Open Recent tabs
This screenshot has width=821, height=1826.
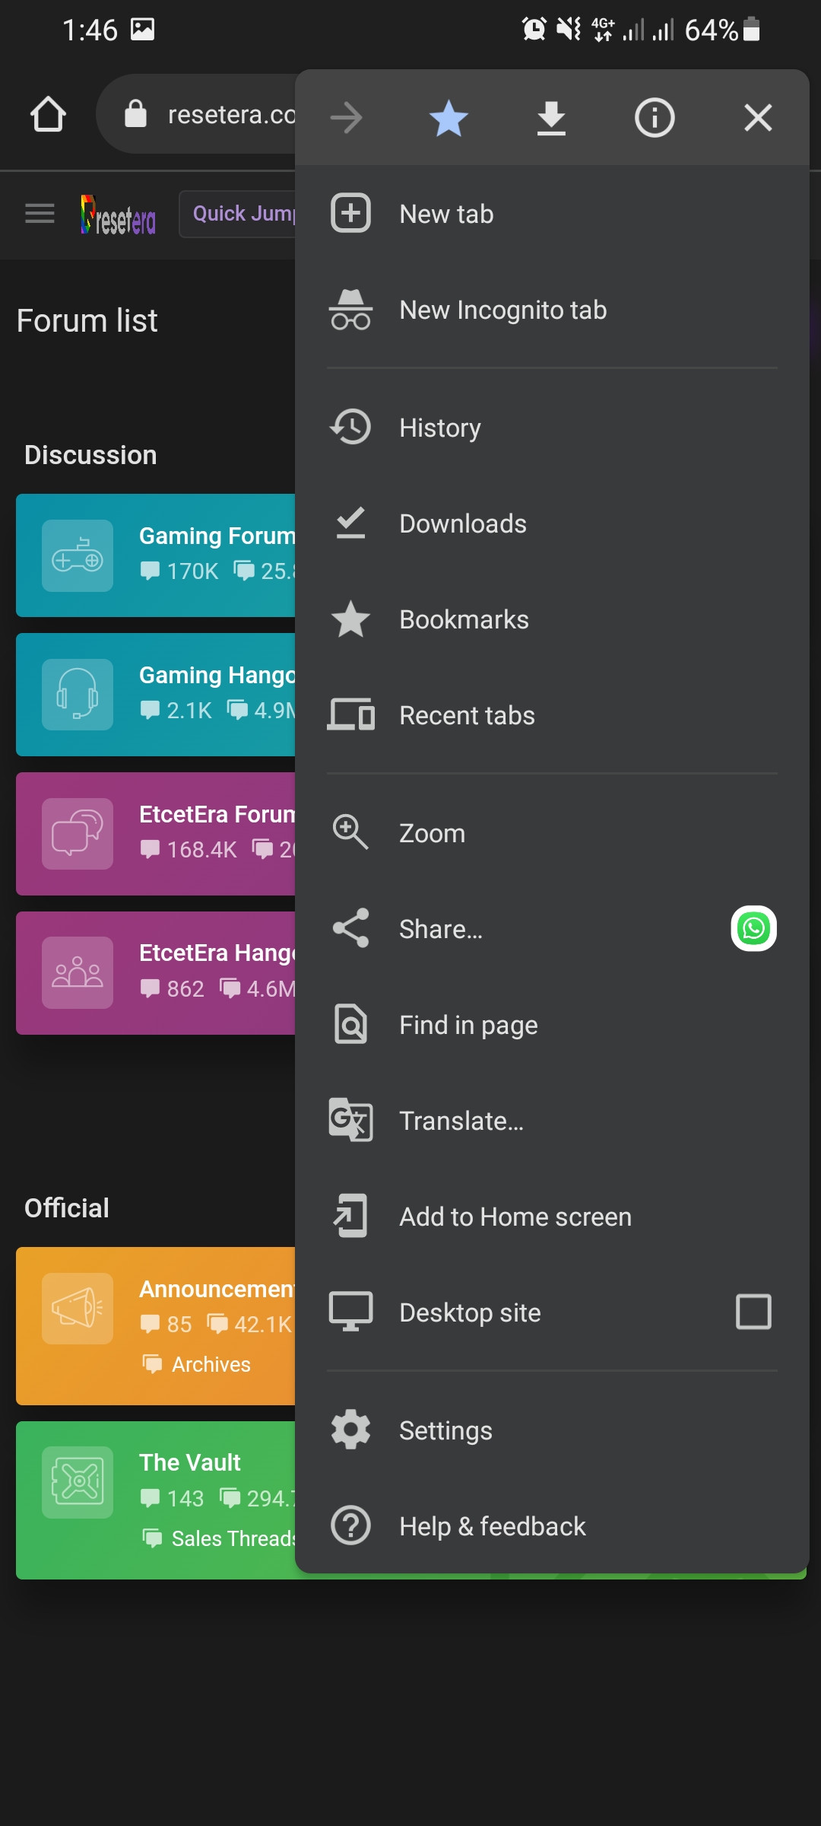coord(552,715)
